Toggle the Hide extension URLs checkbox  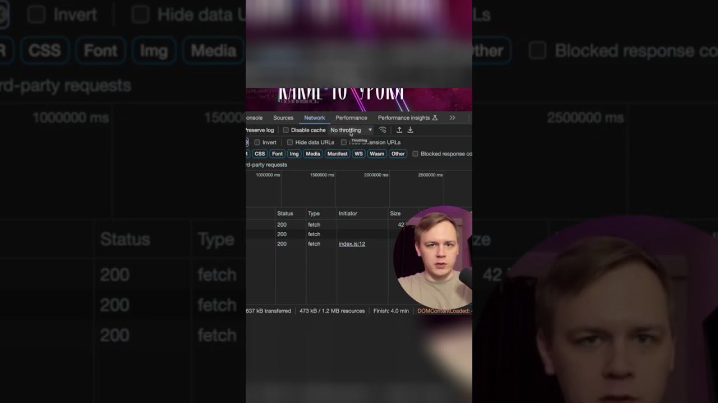344,142
